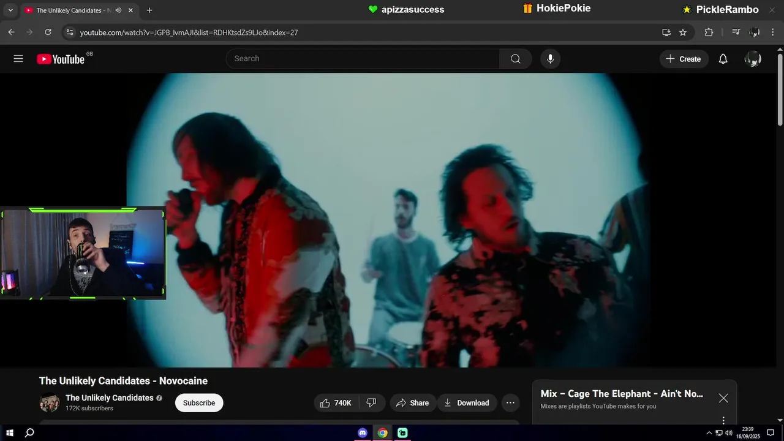The width and height of the screenshot is (784, 441).
Task: Open YouTube notifications bell
Action: point(723,59)
